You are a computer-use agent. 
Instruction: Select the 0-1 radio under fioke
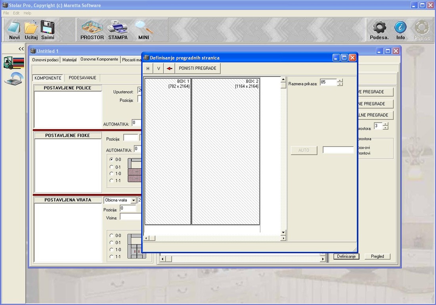[111, 167]
